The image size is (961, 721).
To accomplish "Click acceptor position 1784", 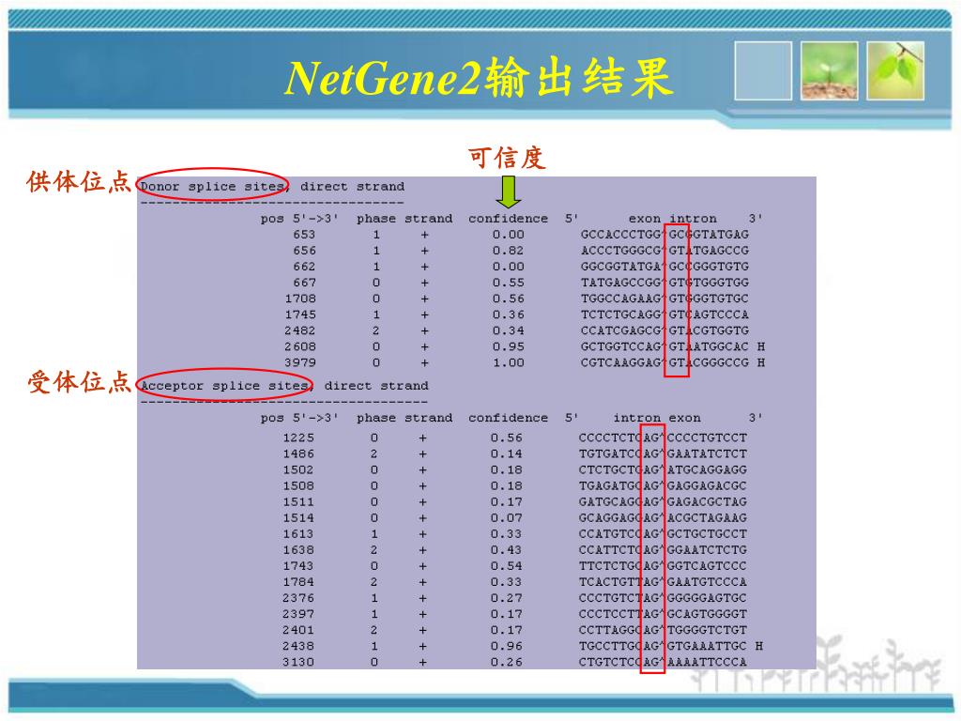I will (x=298, y=582).
